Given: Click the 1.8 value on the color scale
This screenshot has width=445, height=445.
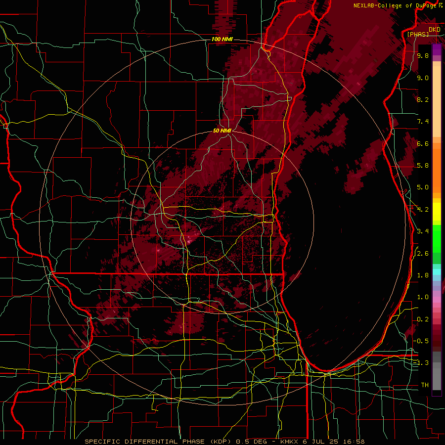Looking at the screenshot, I should coord(423,275).
